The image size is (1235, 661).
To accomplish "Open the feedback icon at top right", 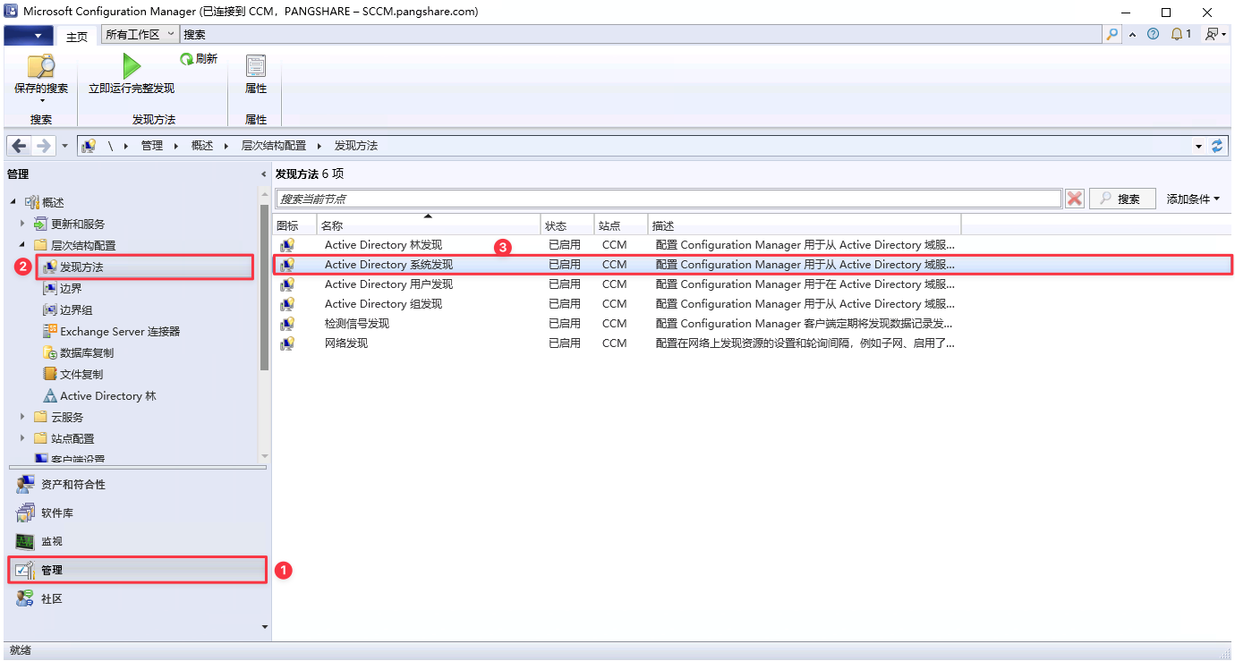I will click(1214, 34).
